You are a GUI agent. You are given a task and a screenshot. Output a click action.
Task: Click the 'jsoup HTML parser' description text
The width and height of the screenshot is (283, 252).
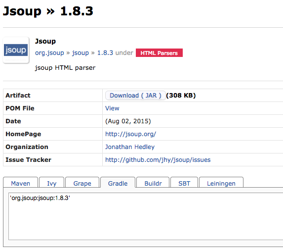click(x=65, y=68)
